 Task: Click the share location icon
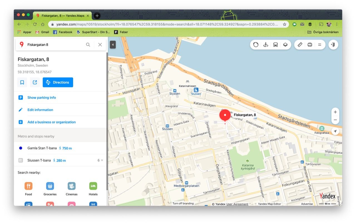35,82
